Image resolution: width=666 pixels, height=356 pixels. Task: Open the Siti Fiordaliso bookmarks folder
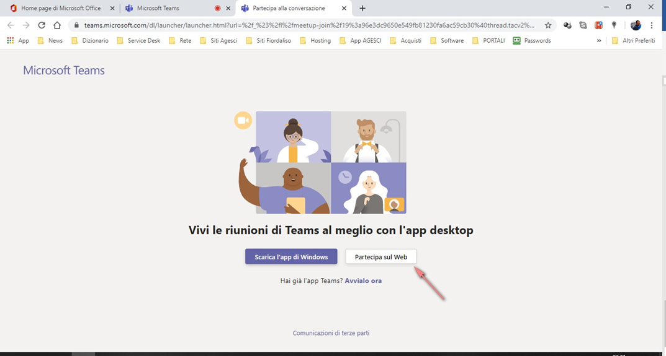pyautogui.click(x=268, y=41)
